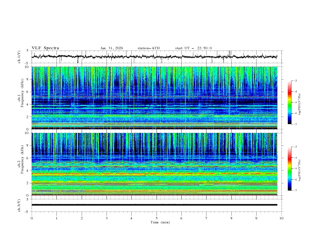Click the lower PSD color bar
Image resolution: width=317 pixels, height=245 pixels.
[x=289, y=169]
